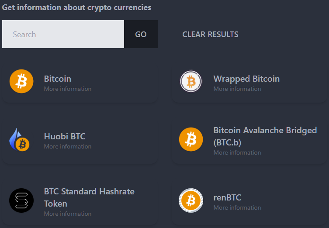Click the Huobi BTC flame icon

click(20, 140)
